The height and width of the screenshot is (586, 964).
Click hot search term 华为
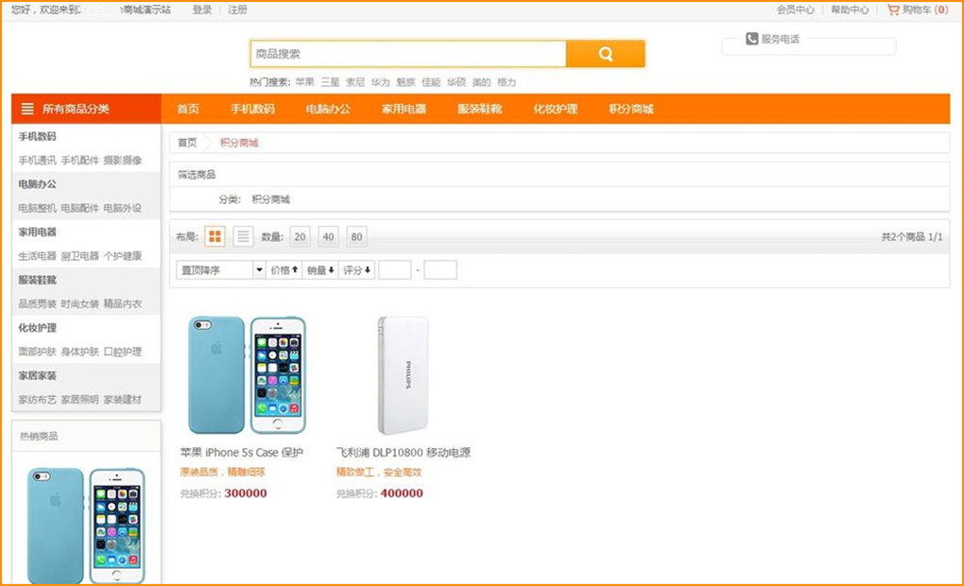(381, 82)
